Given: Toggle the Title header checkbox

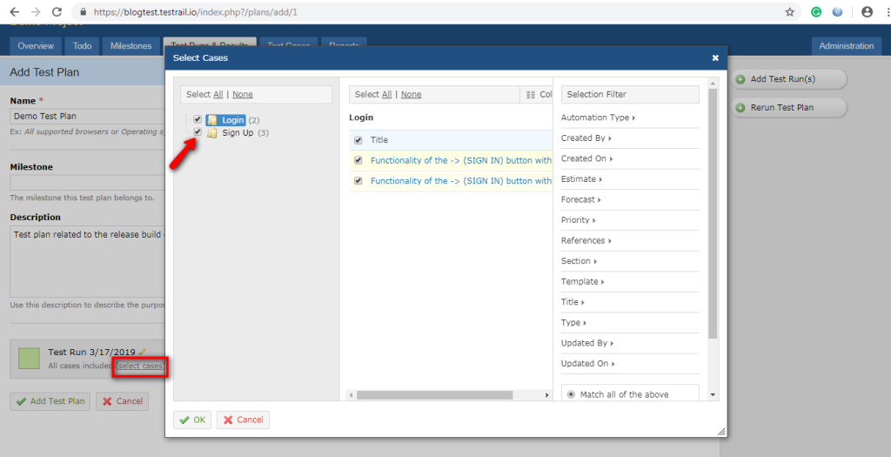Looking at the screenshot, I should point(358,140).
